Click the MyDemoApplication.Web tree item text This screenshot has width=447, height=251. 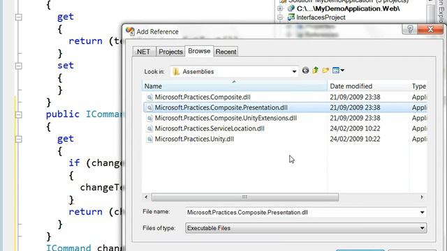coord(348,8)
